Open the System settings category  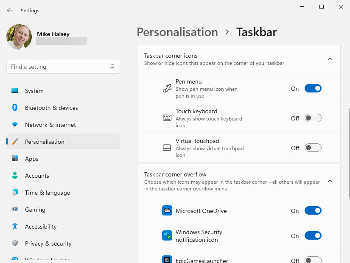[x=34, y=91]
